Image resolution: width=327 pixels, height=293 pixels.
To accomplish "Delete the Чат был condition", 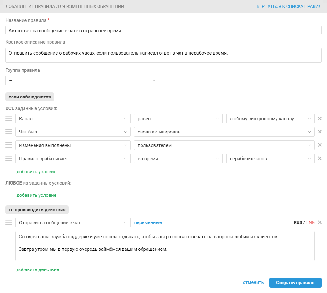I will tap(320, 132).
